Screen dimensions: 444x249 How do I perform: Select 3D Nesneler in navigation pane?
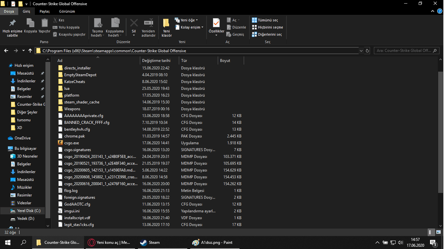click(27, 156)
